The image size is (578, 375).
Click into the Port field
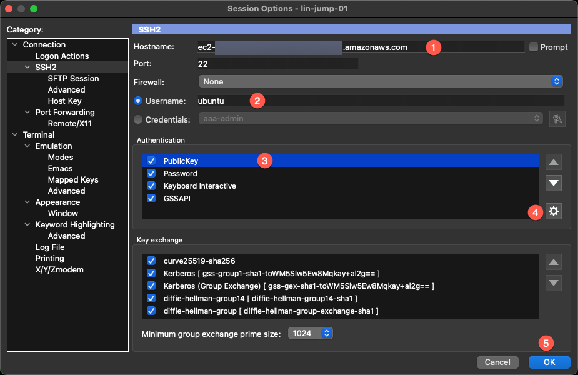click(x=277, y=64)
